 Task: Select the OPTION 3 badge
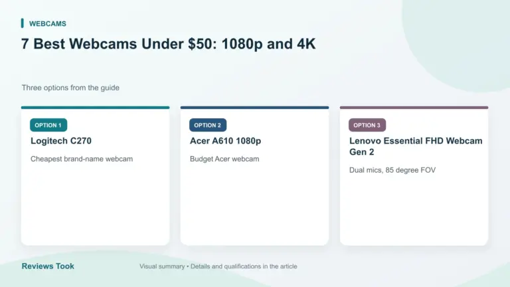coord(367,125)
